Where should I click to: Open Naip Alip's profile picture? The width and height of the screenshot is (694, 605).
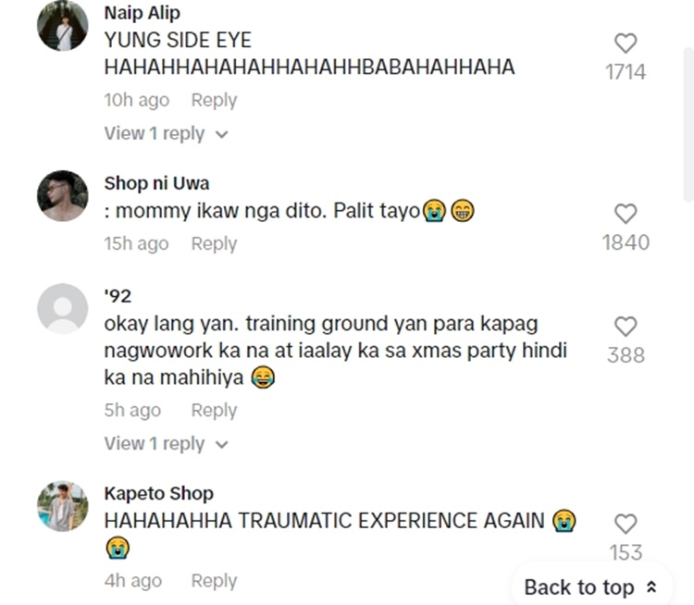[62, 26]
